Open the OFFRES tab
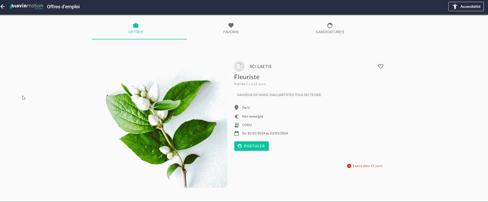This screenshot has width=488, height=202. tap(139, 29)
